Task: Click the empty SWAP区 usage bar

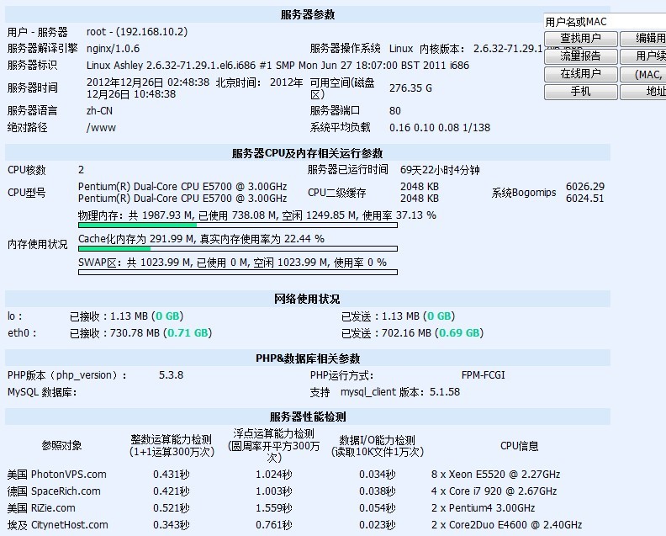Action: tap(237, 272)
